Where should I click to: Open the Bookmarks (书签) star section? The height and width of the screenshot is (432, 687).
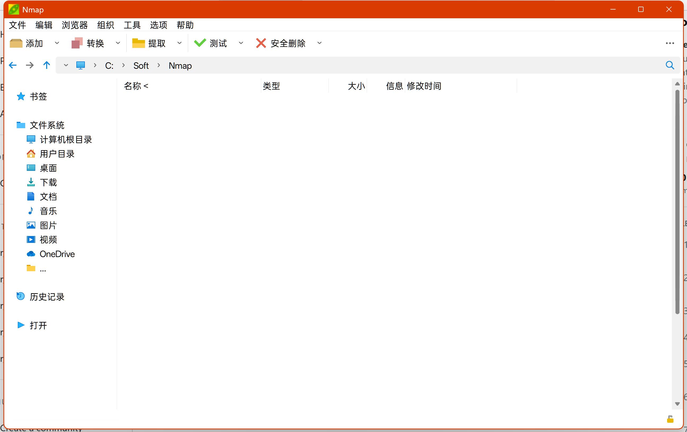coord(32,96)
